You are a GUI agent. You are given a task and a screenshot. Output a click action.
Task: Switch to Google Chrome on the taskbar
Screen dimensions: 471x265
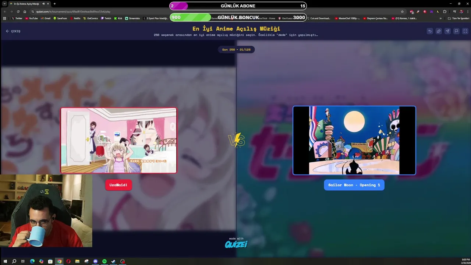[59, 261]
